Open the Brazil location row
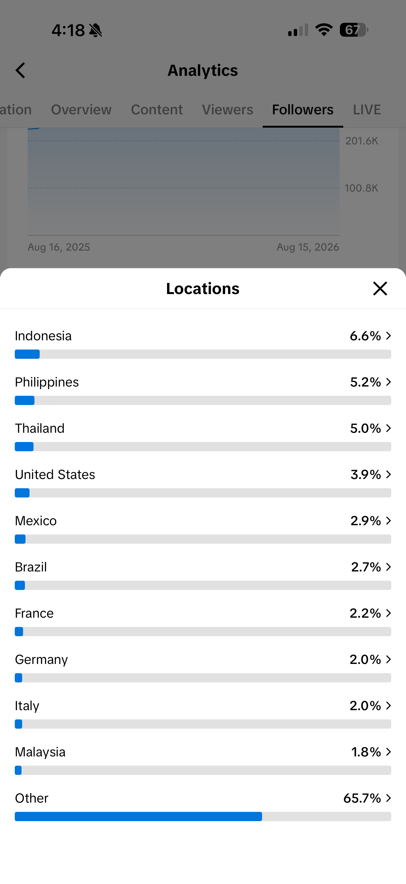 pyautogui.click(x=203, y=575)
